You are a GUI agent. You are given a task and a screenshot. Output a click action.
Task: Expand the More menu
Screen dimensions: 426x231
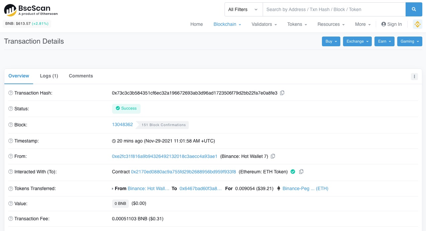click(363, 24)
